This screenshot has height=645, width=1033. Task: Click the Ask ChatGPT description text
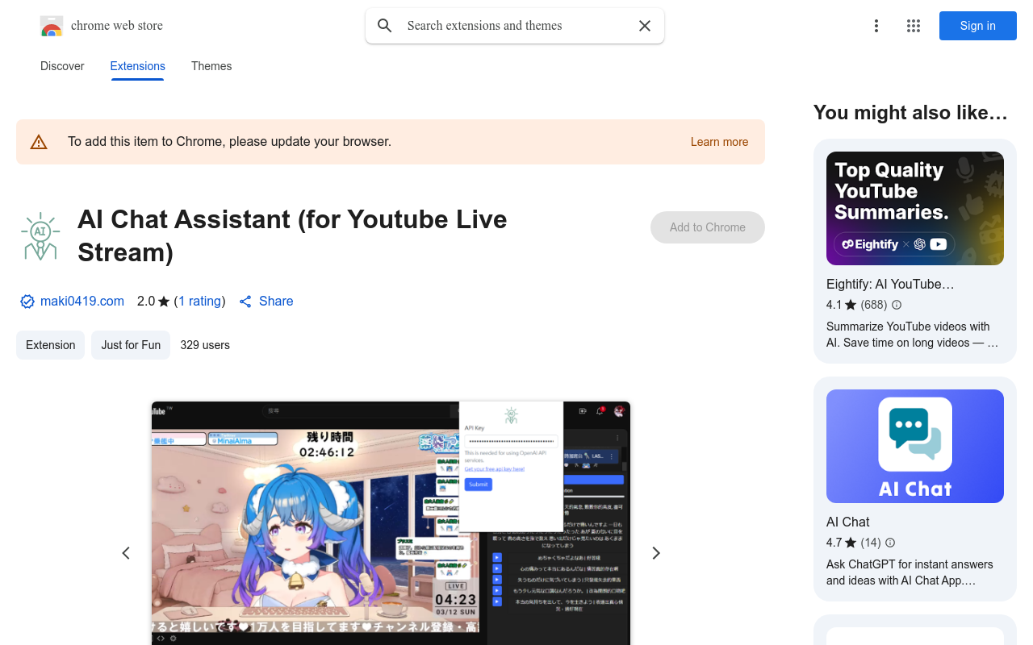tap(910, 572)
